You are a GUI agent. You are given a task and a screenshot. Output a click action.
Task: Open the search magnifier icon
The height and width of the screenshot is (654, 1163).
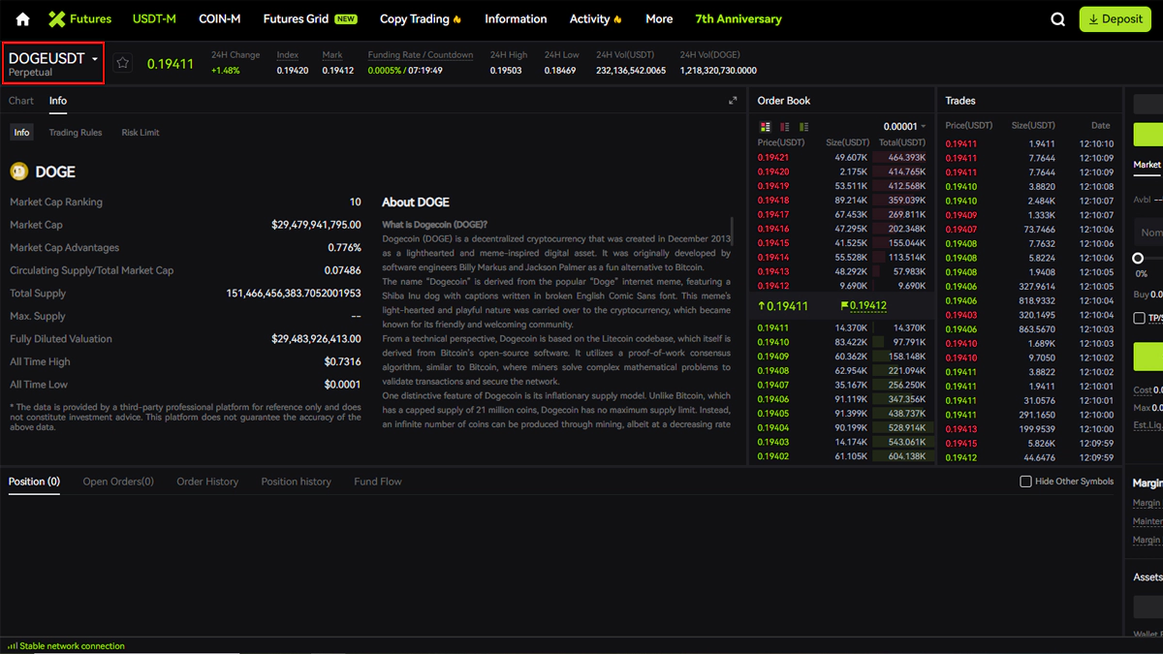pos(1058,19)
